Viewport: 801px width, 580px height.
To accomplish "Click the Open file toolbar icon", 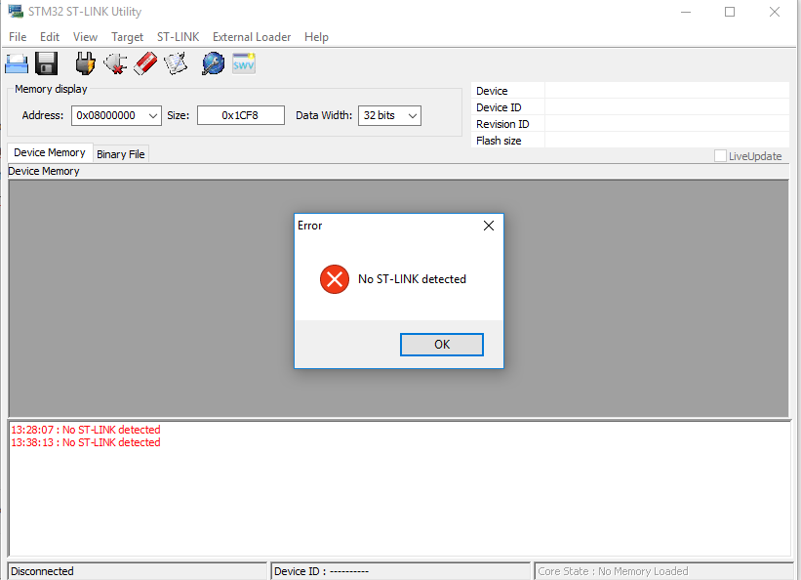I will (17, 63).
